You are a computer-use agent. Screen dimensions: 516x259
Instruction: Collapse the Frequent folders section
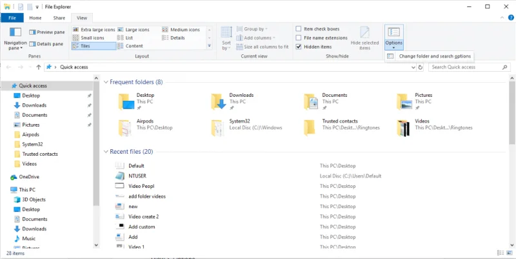[106, 82]
